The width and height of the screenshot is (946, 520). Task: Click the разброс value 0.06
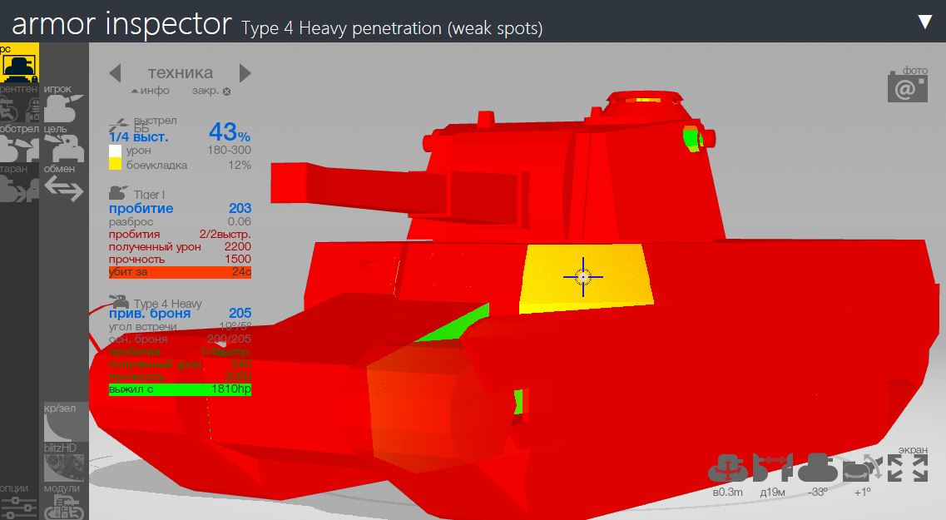(x=240, y=221)
